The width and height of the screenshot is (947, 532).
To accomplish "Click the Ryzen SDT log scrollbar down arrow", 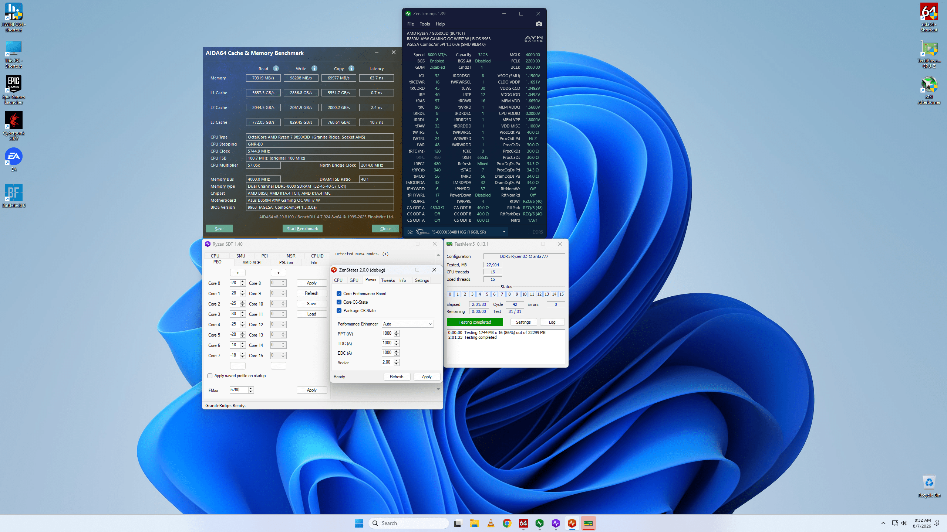I will (438, 389).
